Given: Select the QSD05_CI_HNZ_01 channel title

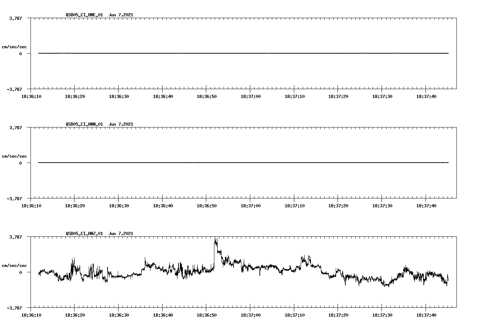Looking at the screenshot, I should tap(84, 233).
